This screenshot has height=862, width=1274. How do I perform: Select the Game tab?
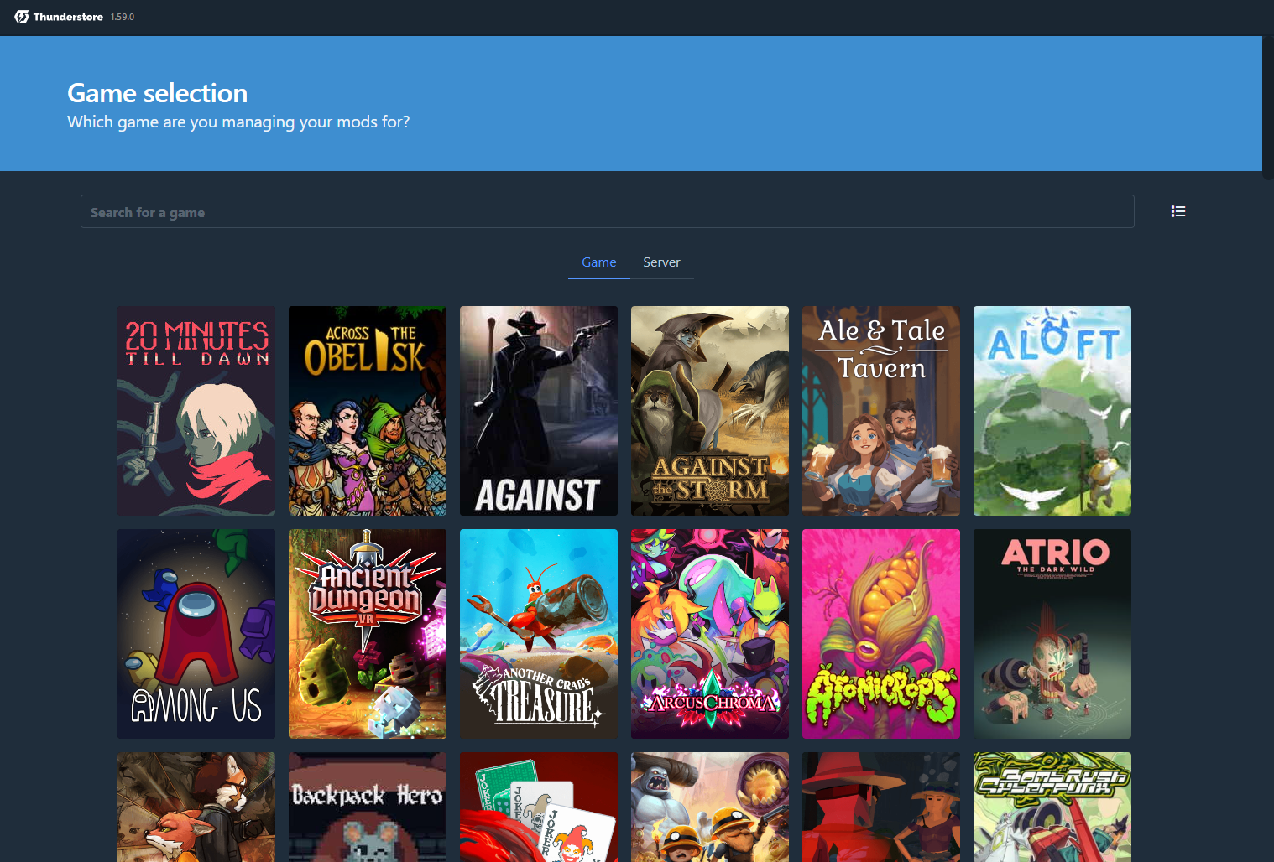tap(599, 262)
